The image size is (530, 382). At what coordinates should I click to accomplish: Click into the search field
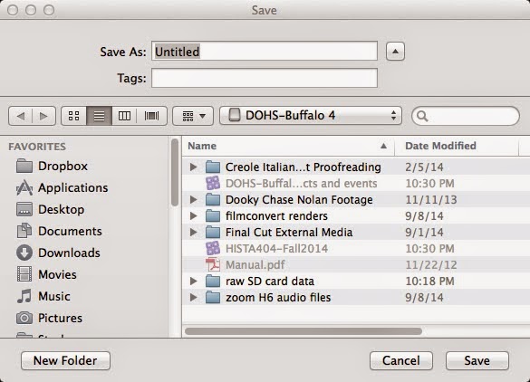[x=466, y=116]
